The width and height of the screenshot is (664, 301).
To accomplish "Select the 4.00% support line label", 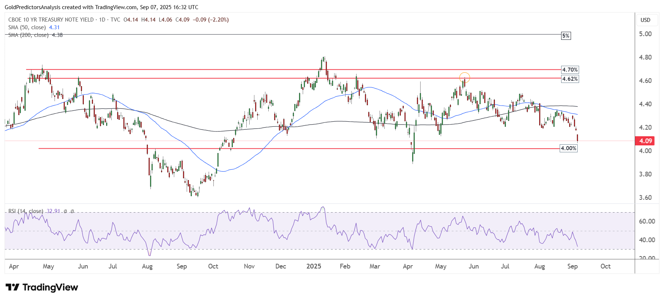I will point(568,148).
